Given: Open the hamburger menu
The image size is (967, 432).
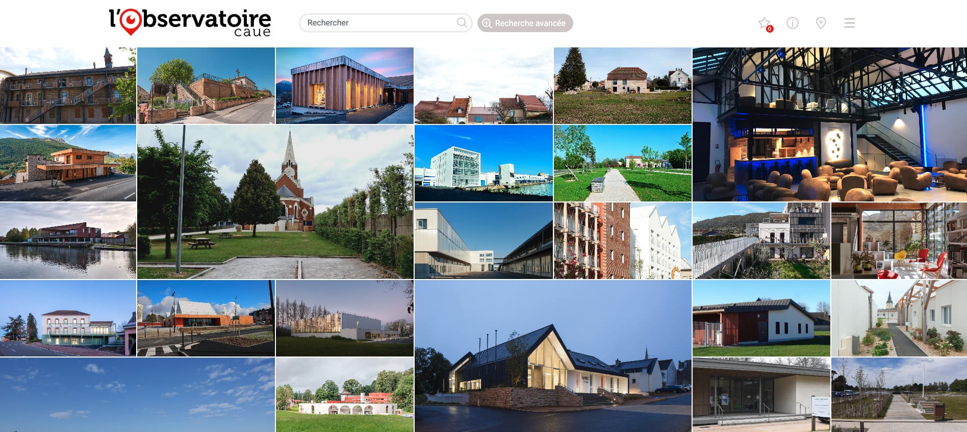Looking at the screenshot, I should (849, 23).
